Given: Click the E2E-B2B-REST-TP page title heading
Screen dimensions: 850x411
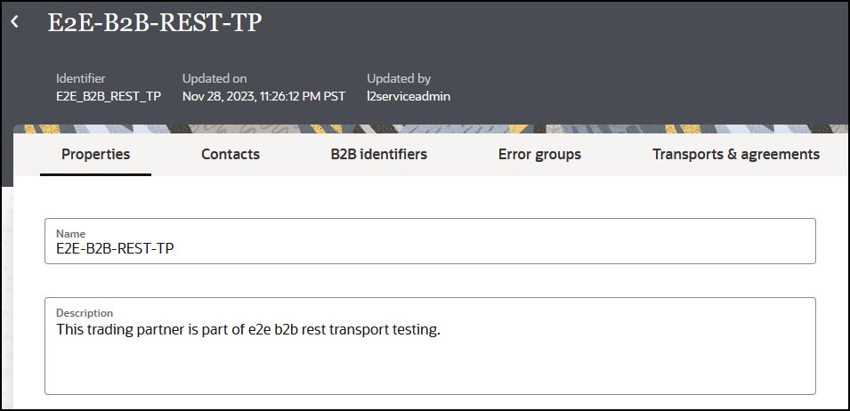Looking at the screenshot, I should (x=154, y=23).
